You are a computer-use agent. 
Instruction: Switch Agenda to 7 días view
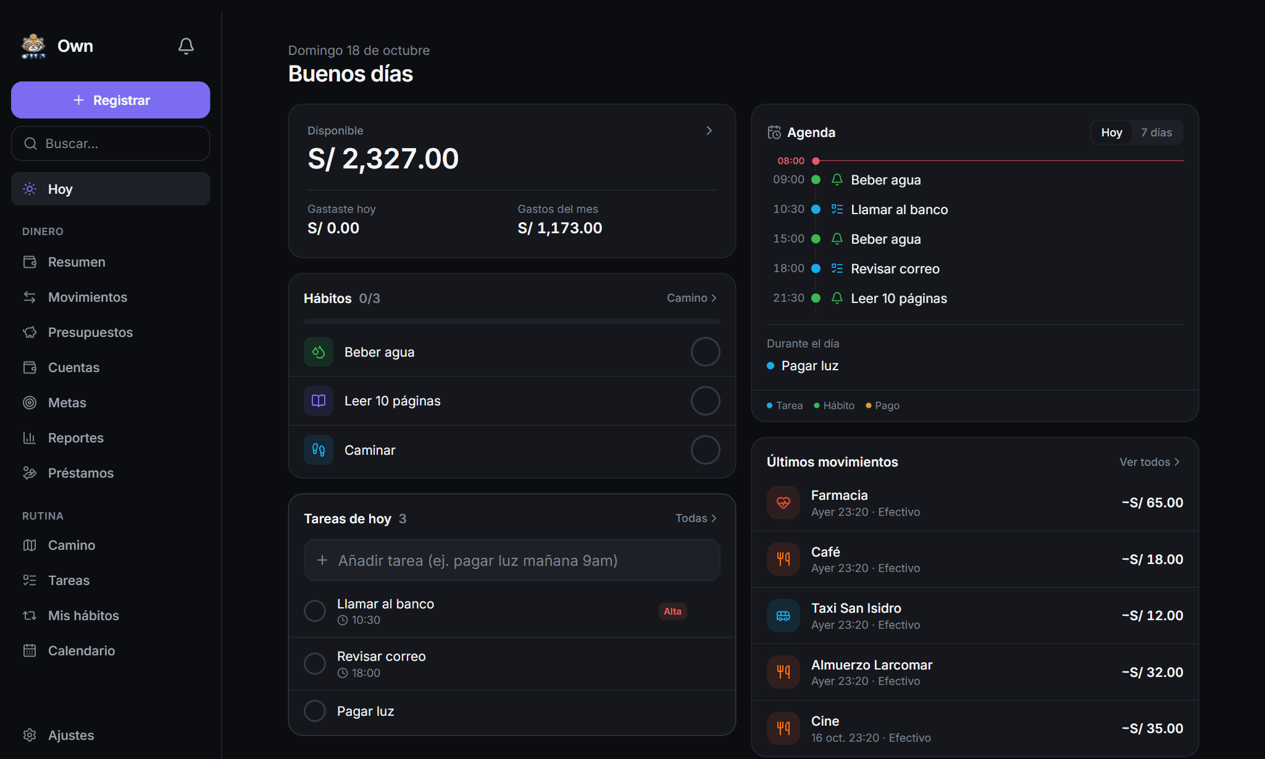1156,133
